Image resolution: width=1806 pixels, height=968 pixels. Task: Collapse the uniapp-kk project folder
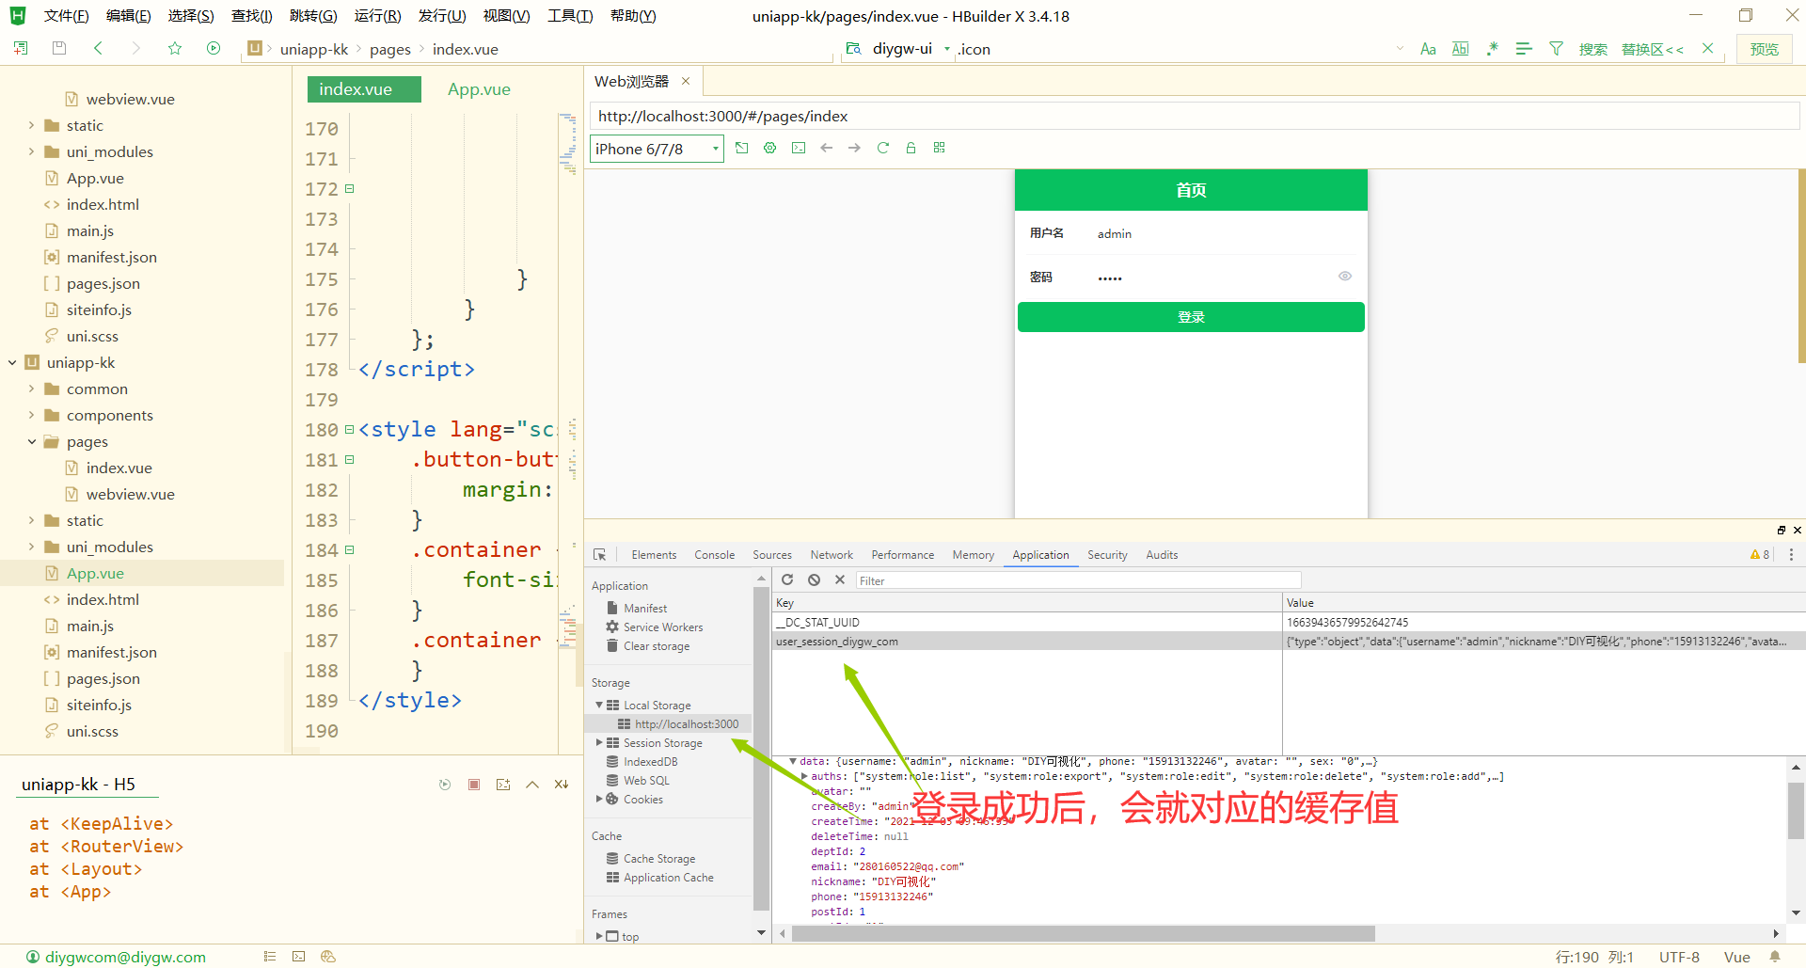(x=12, y=362)
